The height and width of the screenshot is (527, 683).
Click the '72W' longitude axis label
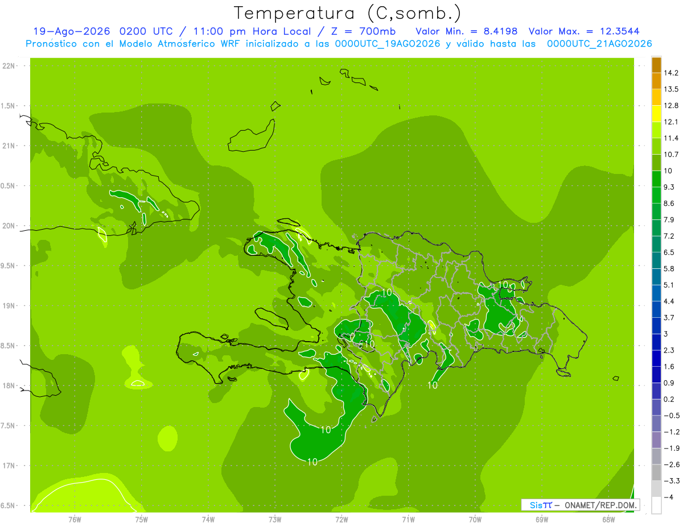(x=341, y=520)
